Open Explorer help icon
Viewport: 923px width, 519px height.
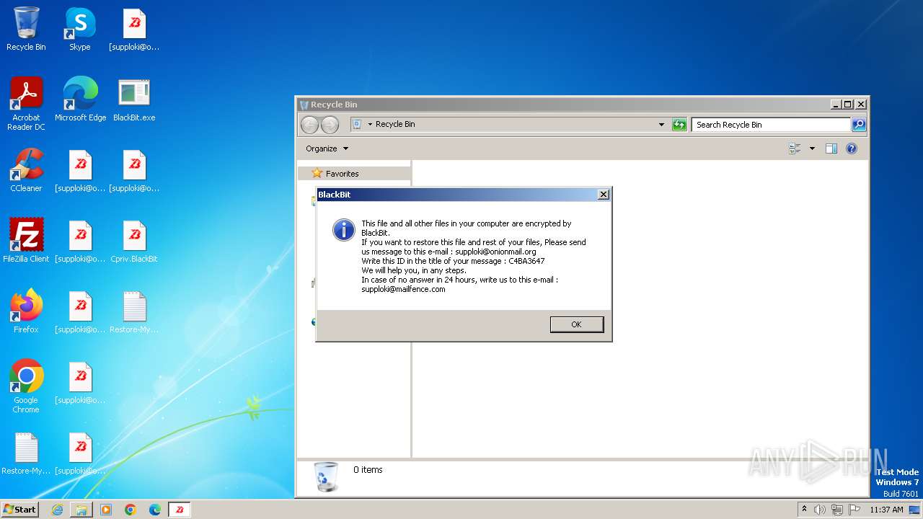tap(851, 148)
